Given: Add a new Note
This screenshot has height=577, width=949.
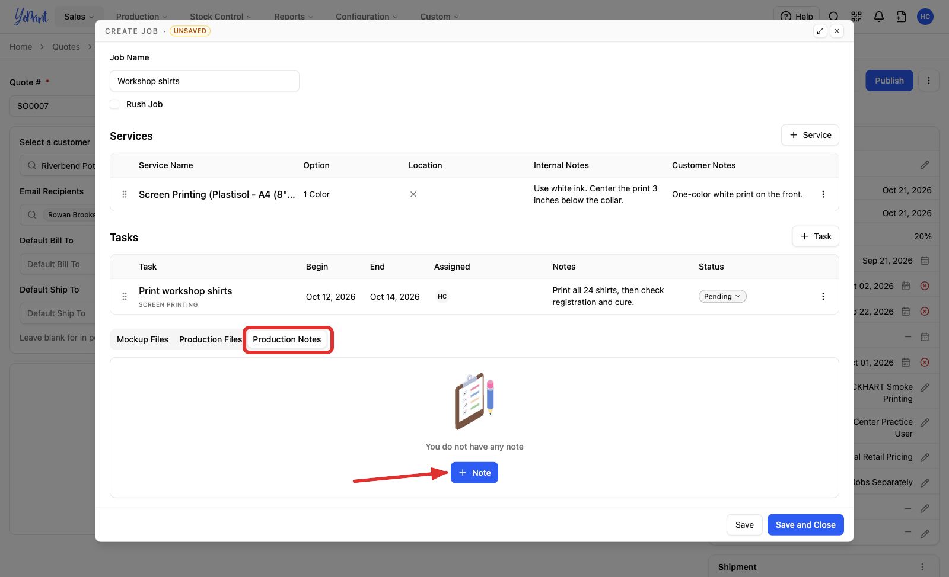Looking at the screenshot, I should (x=474, y=473).
